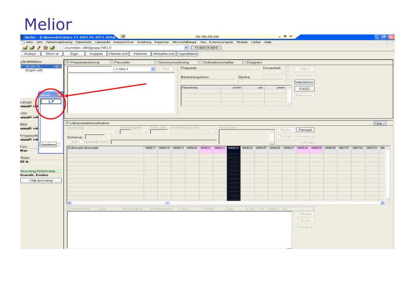Click the Aktuella ord button
Screen dimensions: 409x295
164,53
